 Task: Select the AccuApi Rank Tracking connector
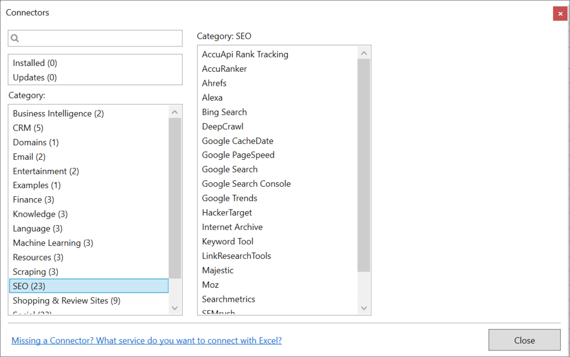245,54
